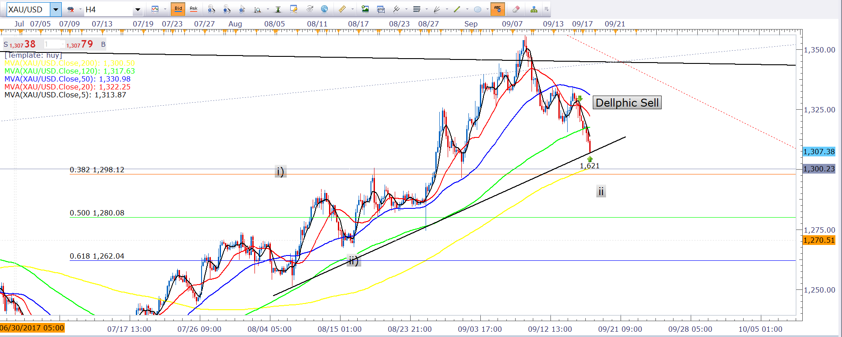Toggle the Ask price display
The height and width of the screenshot is (337, 842).
193,9
